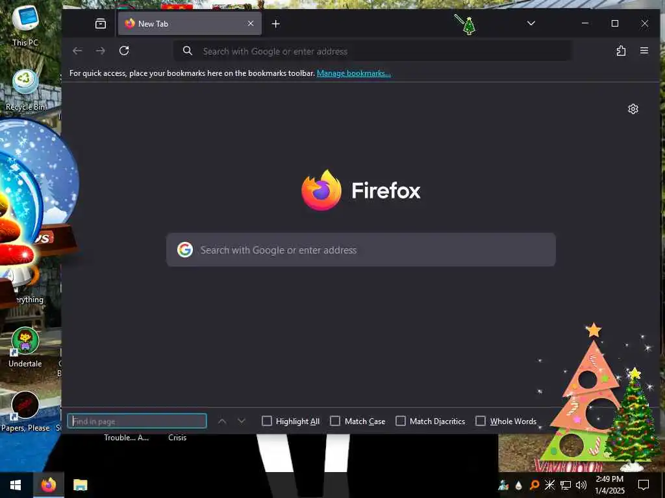This screenshot has width=665, height=498.
Task: Select This PC desktop icon
Action: click(25, 25)
